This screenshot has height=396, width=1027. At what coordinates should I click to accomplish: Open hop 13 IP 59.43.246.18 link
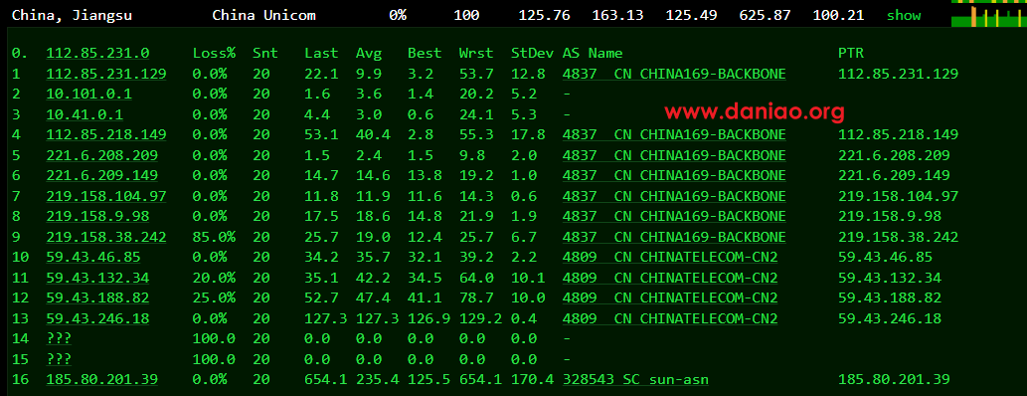click(x=97, y=318)
